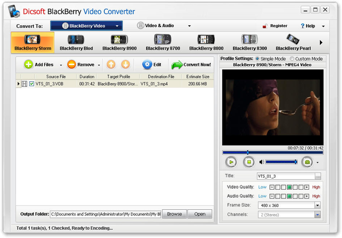Increase audio quality with plus box
The width and height of the screenshot is (342, 238).
coord(307,196)
